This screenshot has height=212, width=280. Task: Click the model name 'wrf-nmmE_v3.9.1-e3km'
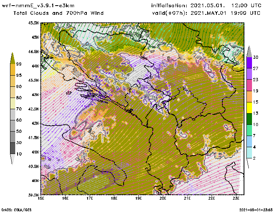point(38,6)
